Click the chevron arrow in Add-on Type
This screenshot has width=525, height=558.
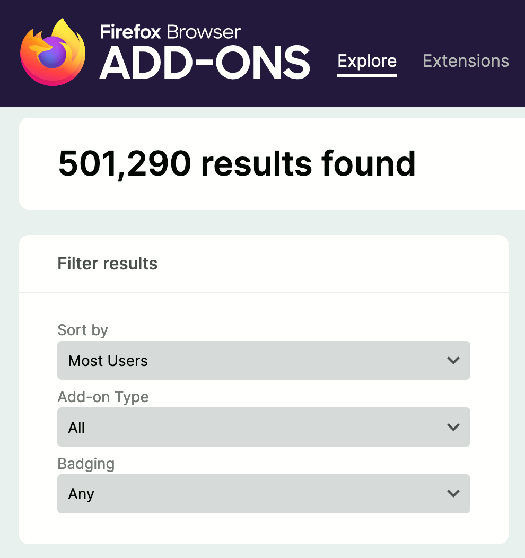(x=453, y=428)
